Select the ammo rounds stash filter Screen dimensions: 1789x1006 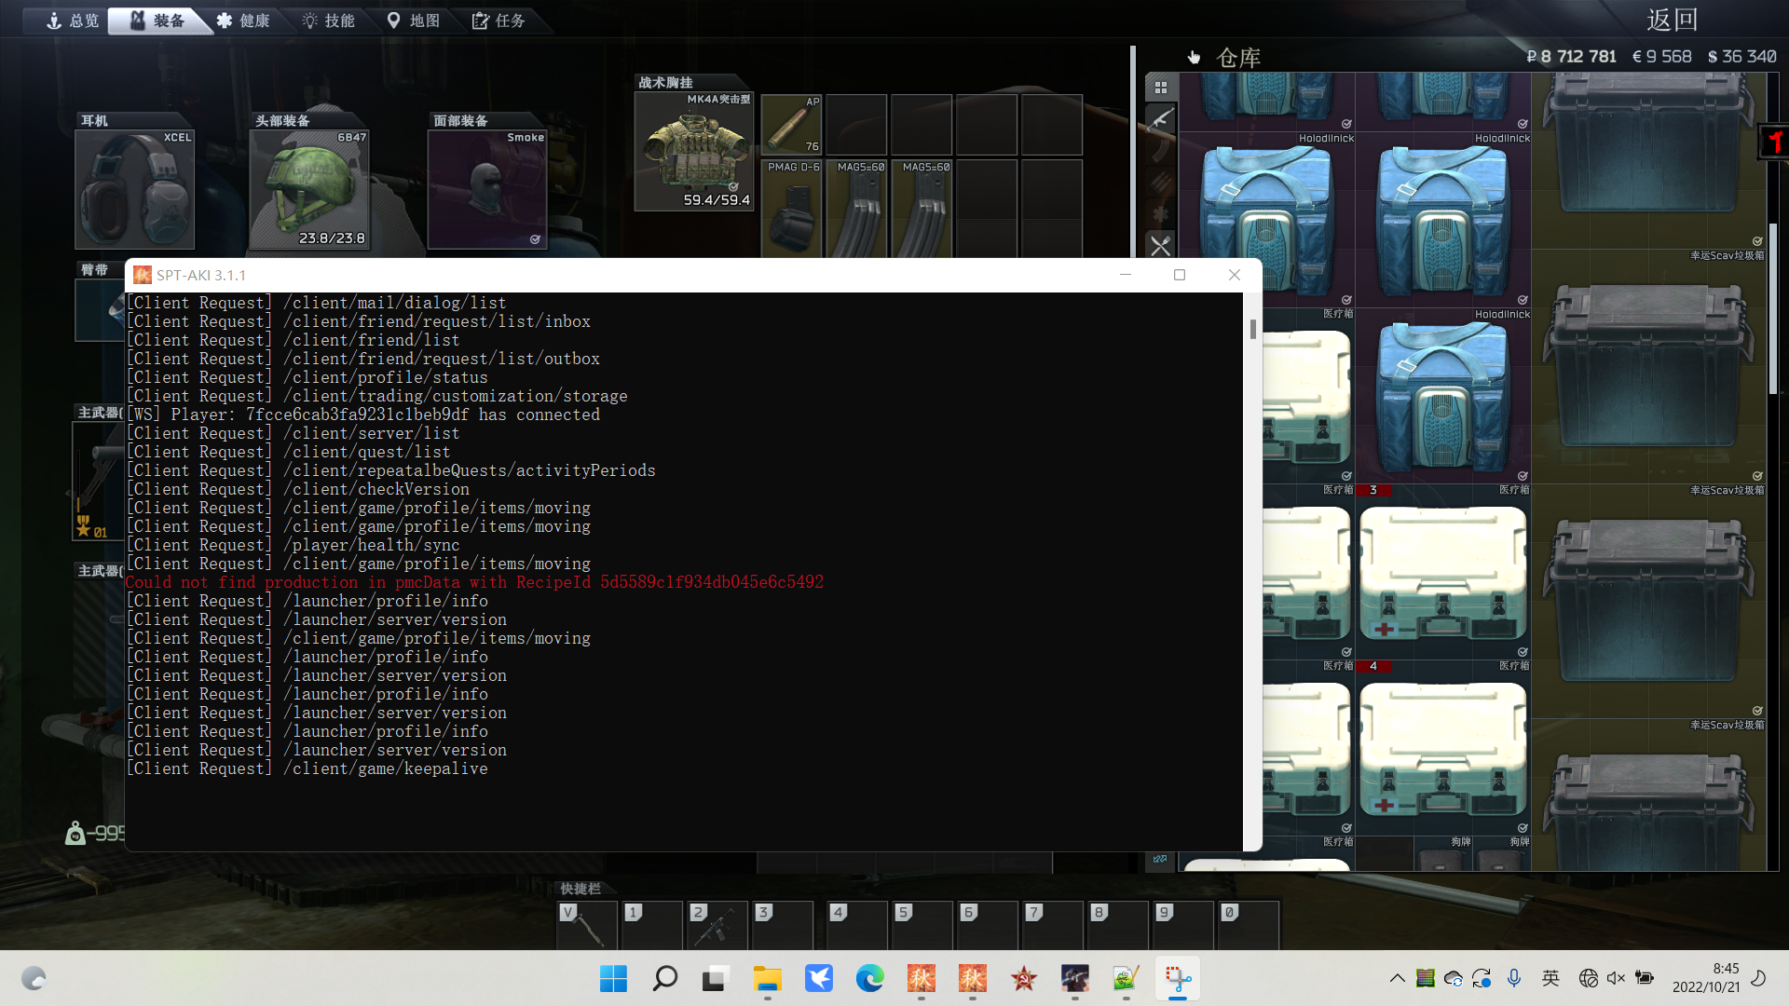(1161, 182)
